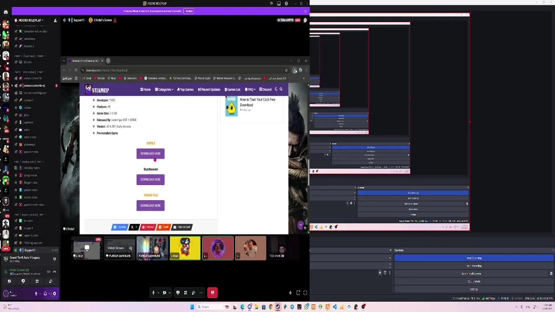Open the mocro-marketplace channel
This screenshot has height=312, width=555.
tap(35, 93)
